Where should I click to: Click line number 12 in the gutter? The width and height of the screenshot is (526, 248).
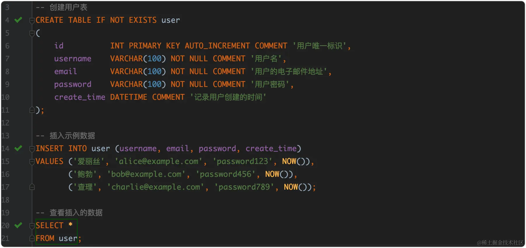click(x=5, y=123)
